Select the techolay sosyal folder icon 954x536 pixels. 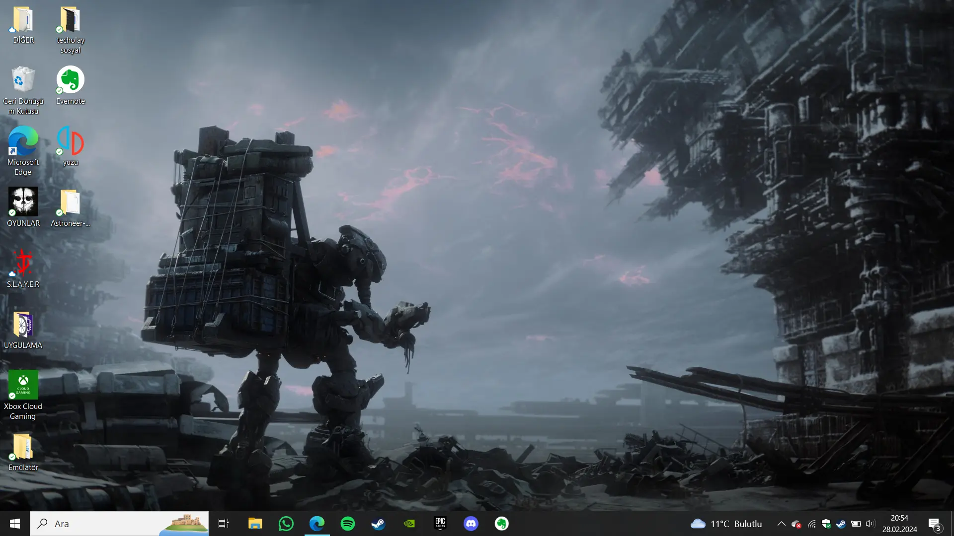click(x=70, y=29)
